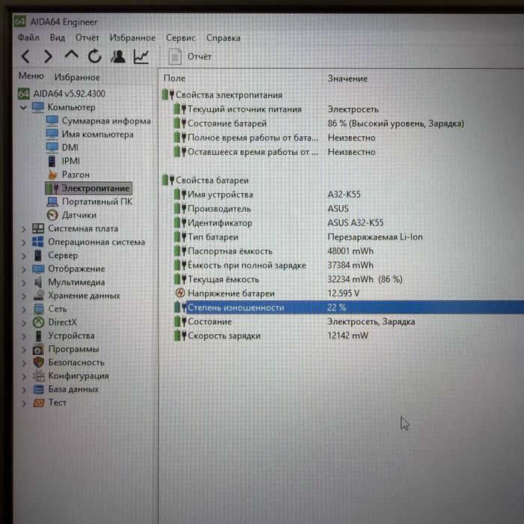This screenshot has width=524, height=524.
Task: Open Портативный ПК item
Action: coord(90,201)
